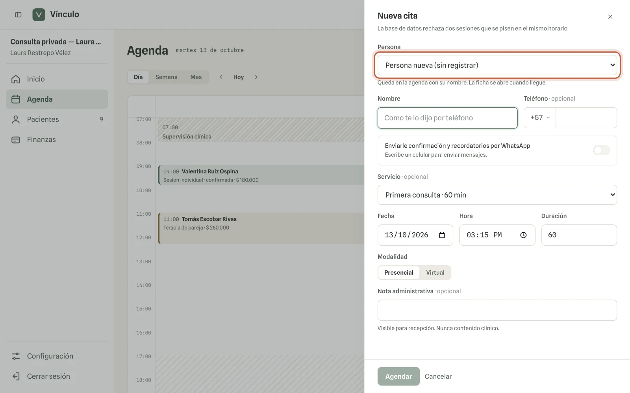Click the Vínculo logo icon
Screen dimensions: 630x393
pos(39,15)
